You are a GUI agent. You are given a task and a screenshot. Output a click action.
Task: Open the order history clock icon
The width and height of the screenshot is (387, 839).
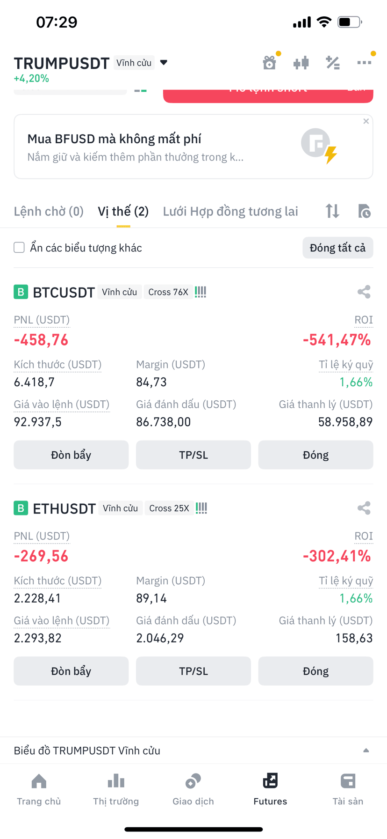pyautogui.click(x=364, y=211)
